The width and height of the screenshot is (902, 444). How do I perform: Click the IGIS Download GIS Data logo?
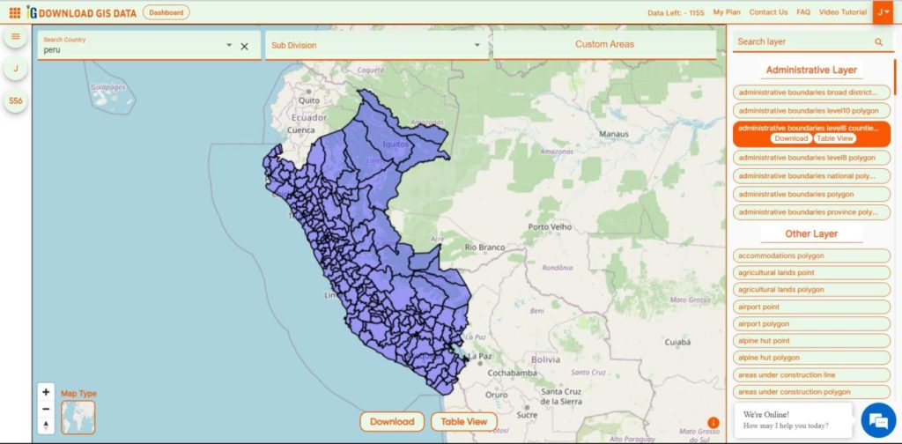point(81,12)
